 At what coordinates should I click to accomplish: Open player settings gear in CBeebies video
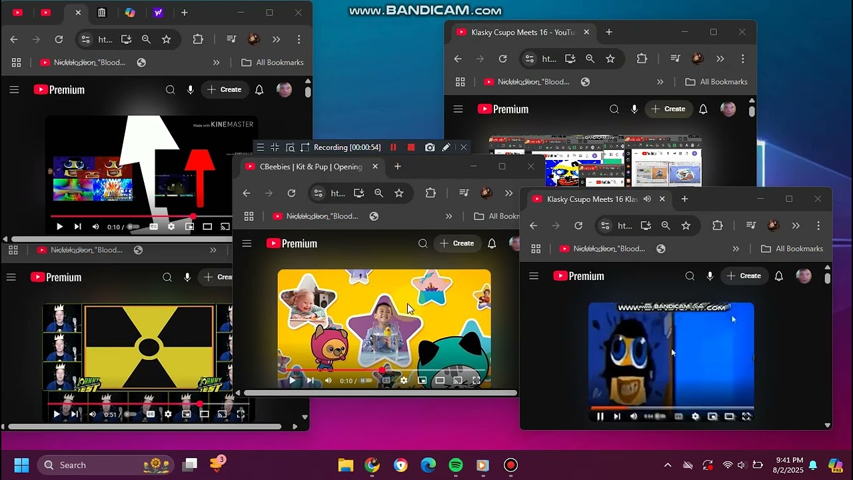(x=404, y=381)
